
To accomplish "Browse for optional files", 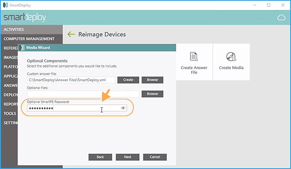I will point(153,94).
